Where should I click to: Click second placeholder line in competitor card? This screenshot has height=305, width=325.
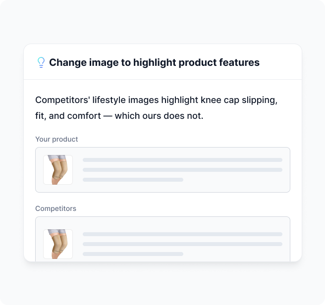pyautogui.click(x=183, y=244)
